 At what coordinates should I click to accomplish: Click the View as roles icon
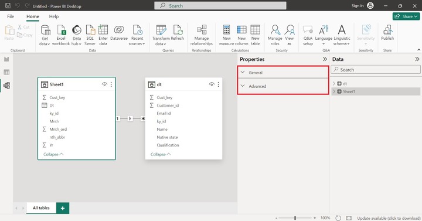tap(290, 30)
